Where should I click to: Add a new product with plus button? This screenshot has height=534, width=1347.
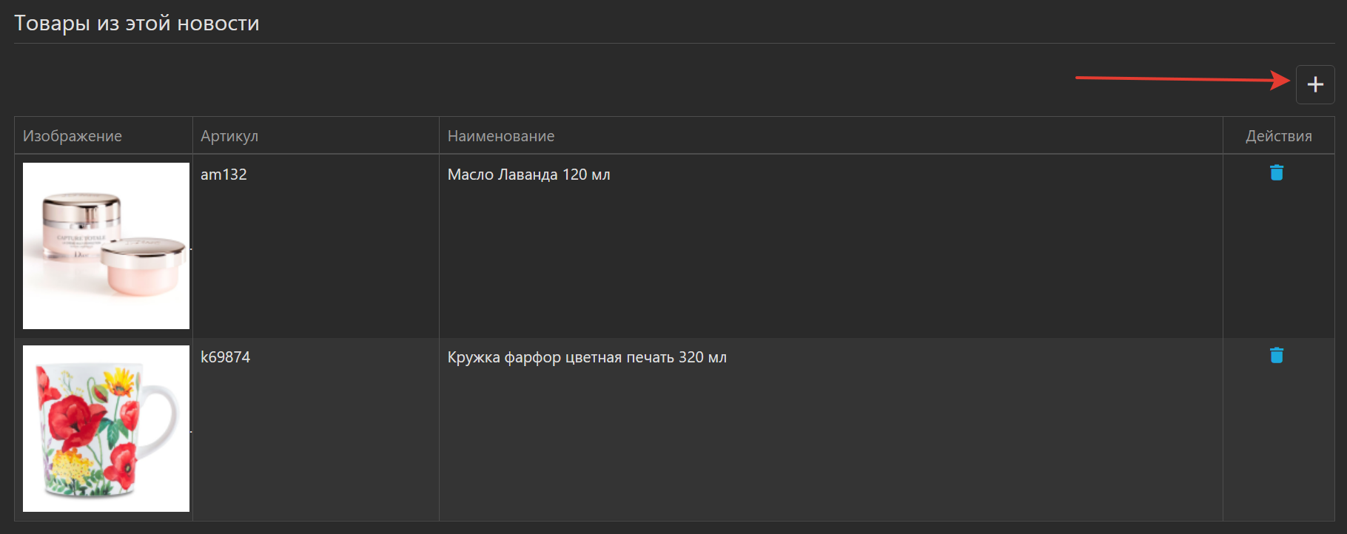click(x=1315, y=84)
